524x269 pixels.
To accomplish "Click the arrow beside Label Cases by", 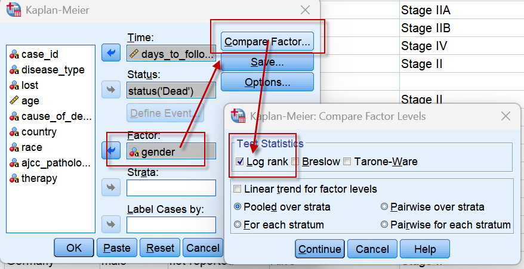I will pos(111,225).
